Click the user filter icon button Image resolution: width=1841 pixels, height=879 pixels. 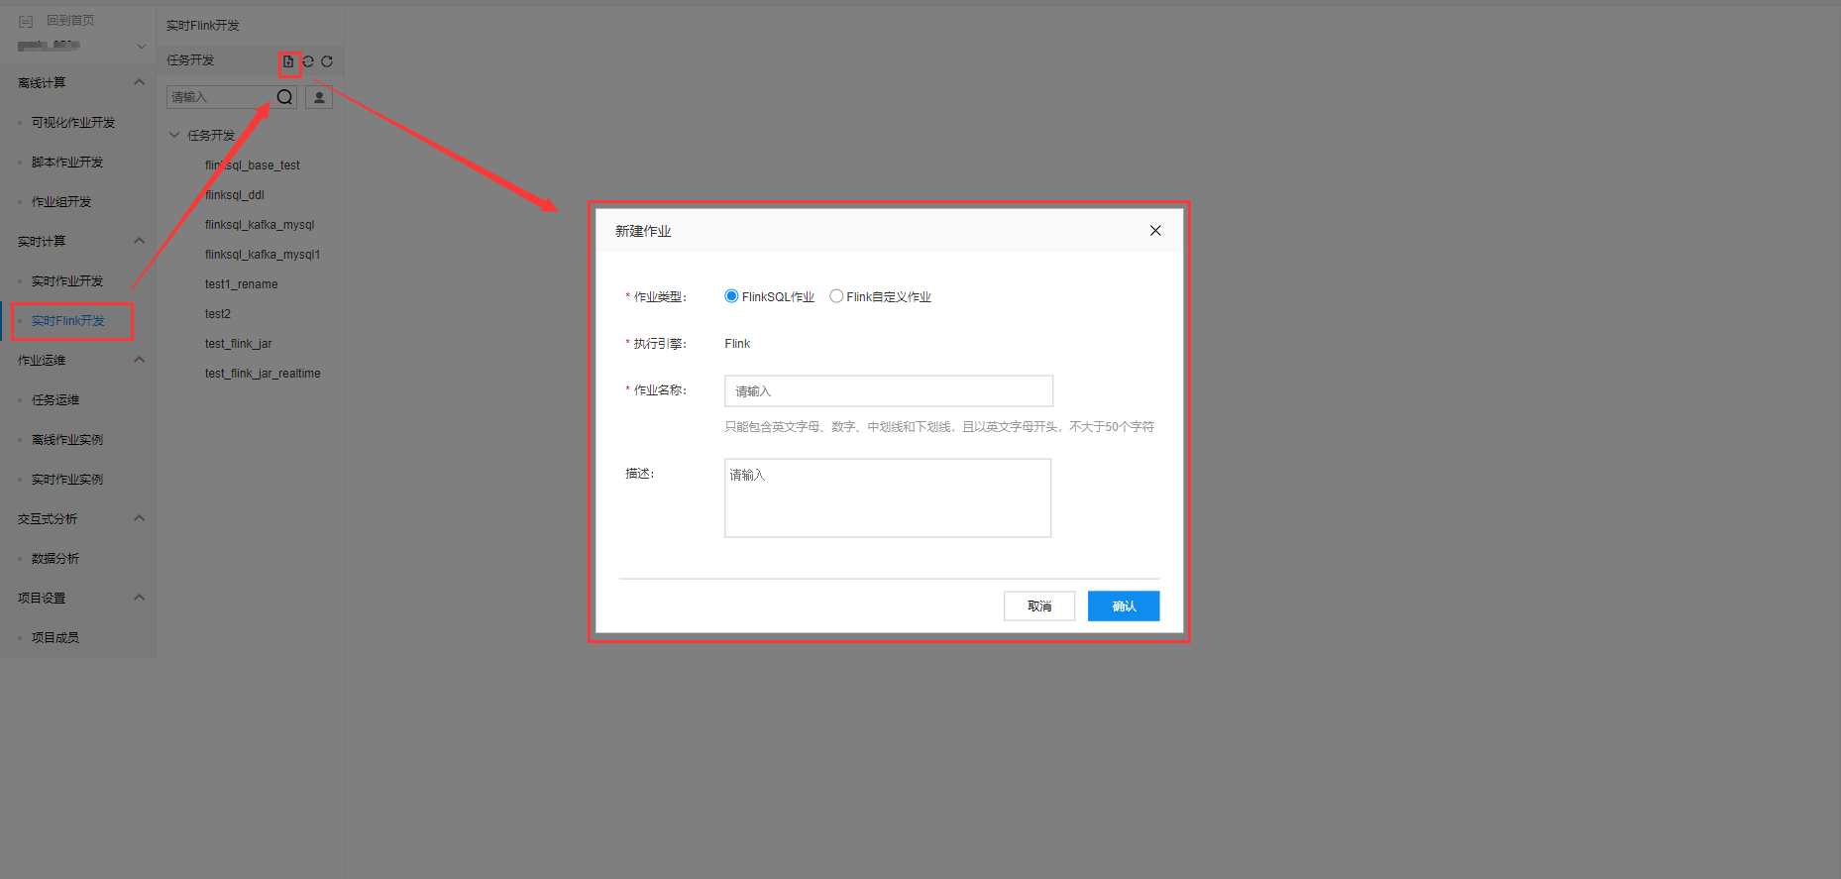319,97
